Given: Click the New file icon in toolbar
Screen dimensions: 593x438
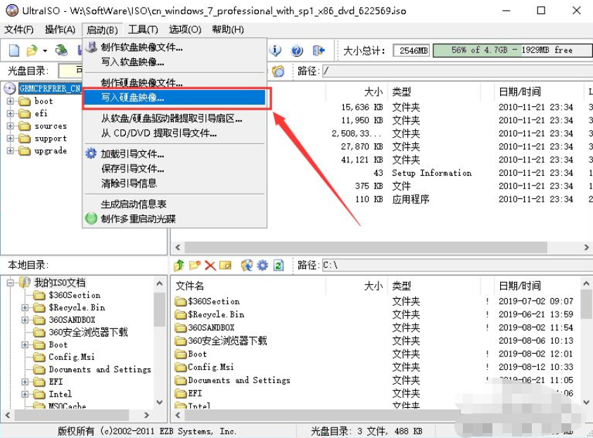Looking at the screenshot, I should tap(14, 51).
